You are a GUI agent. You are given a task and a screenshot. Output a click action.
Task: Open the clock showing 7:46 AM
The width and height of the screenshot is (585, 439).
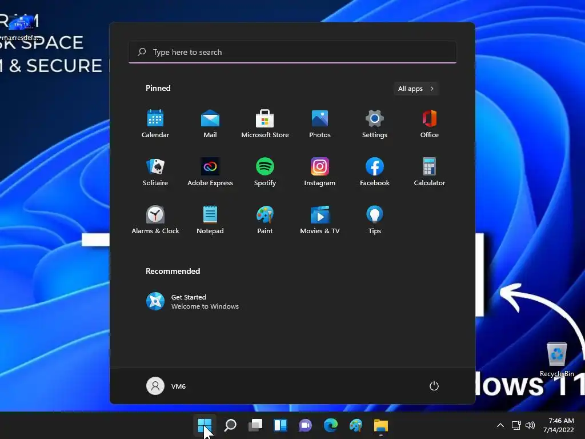[x=559, y=425]
